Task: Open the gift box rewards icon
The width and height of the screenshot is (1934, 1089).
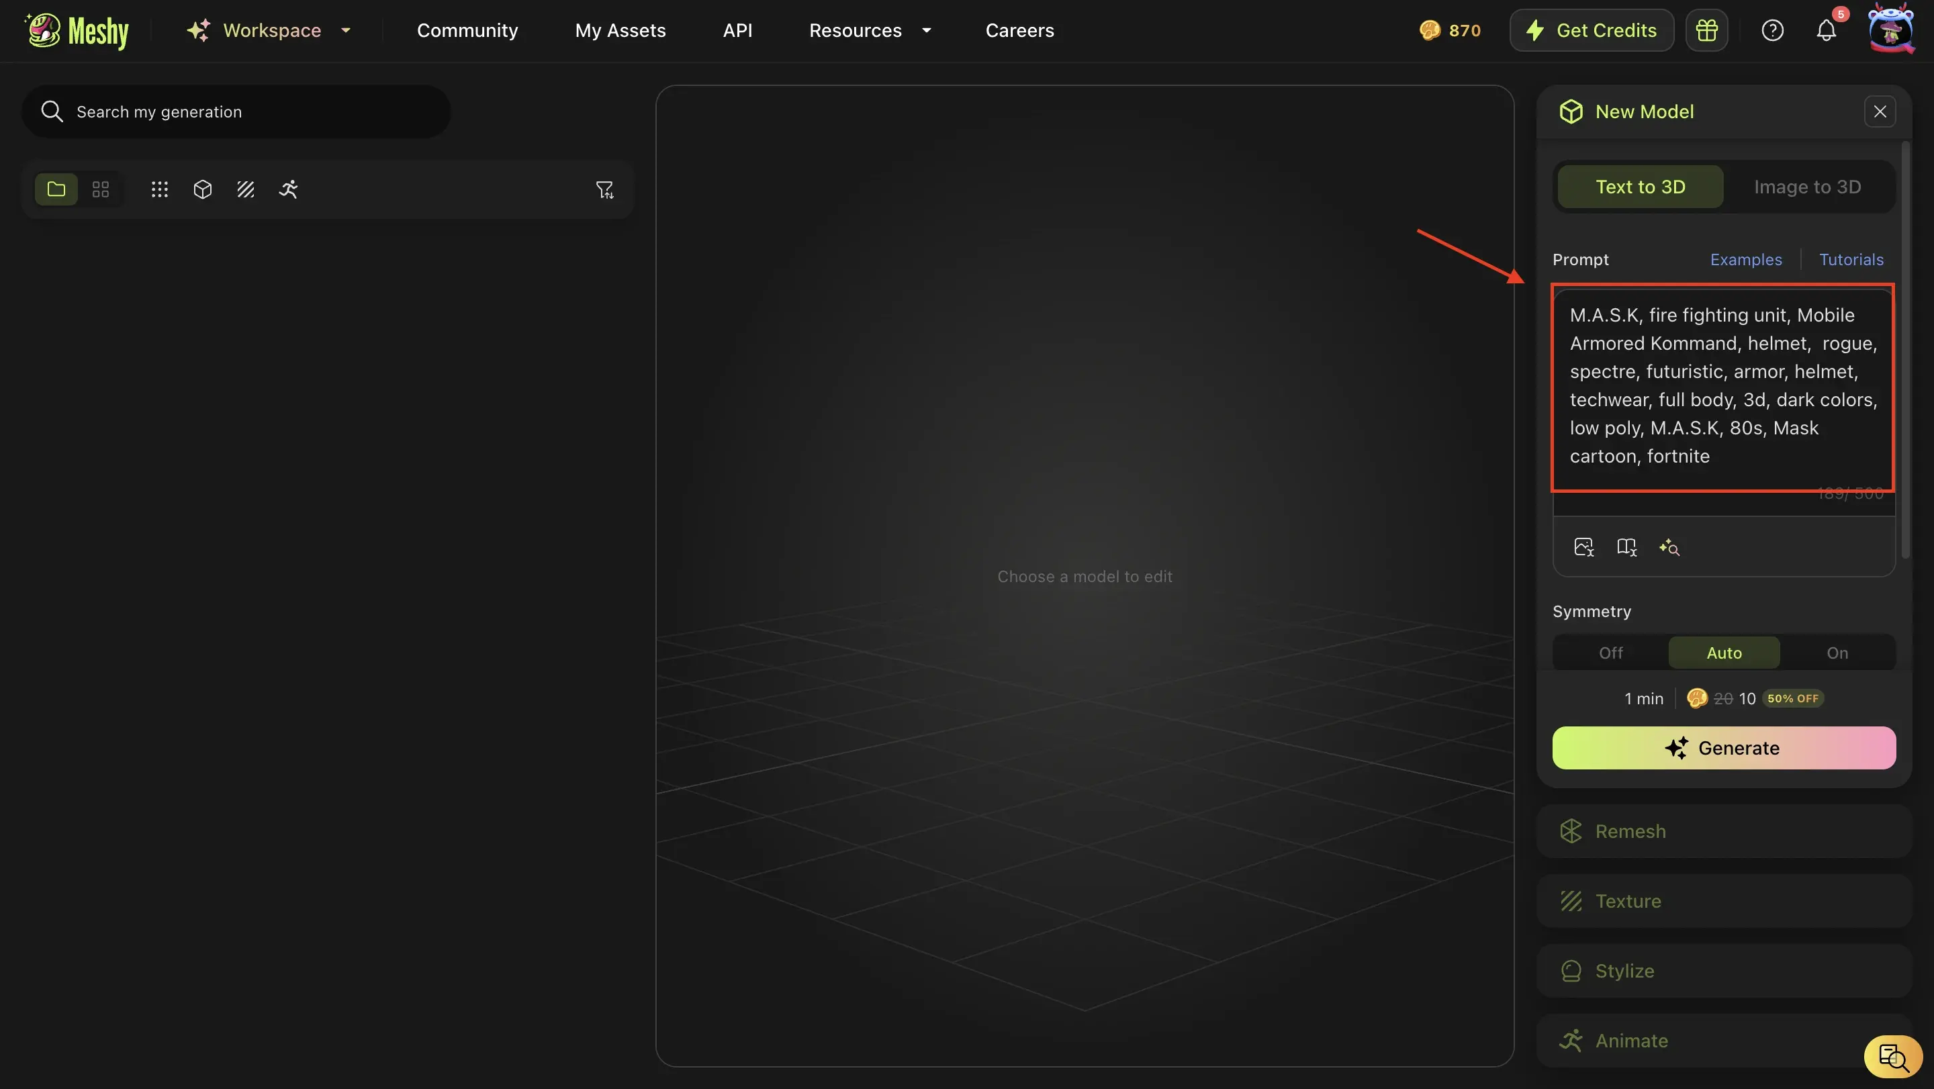Action: coord(1706,31)
